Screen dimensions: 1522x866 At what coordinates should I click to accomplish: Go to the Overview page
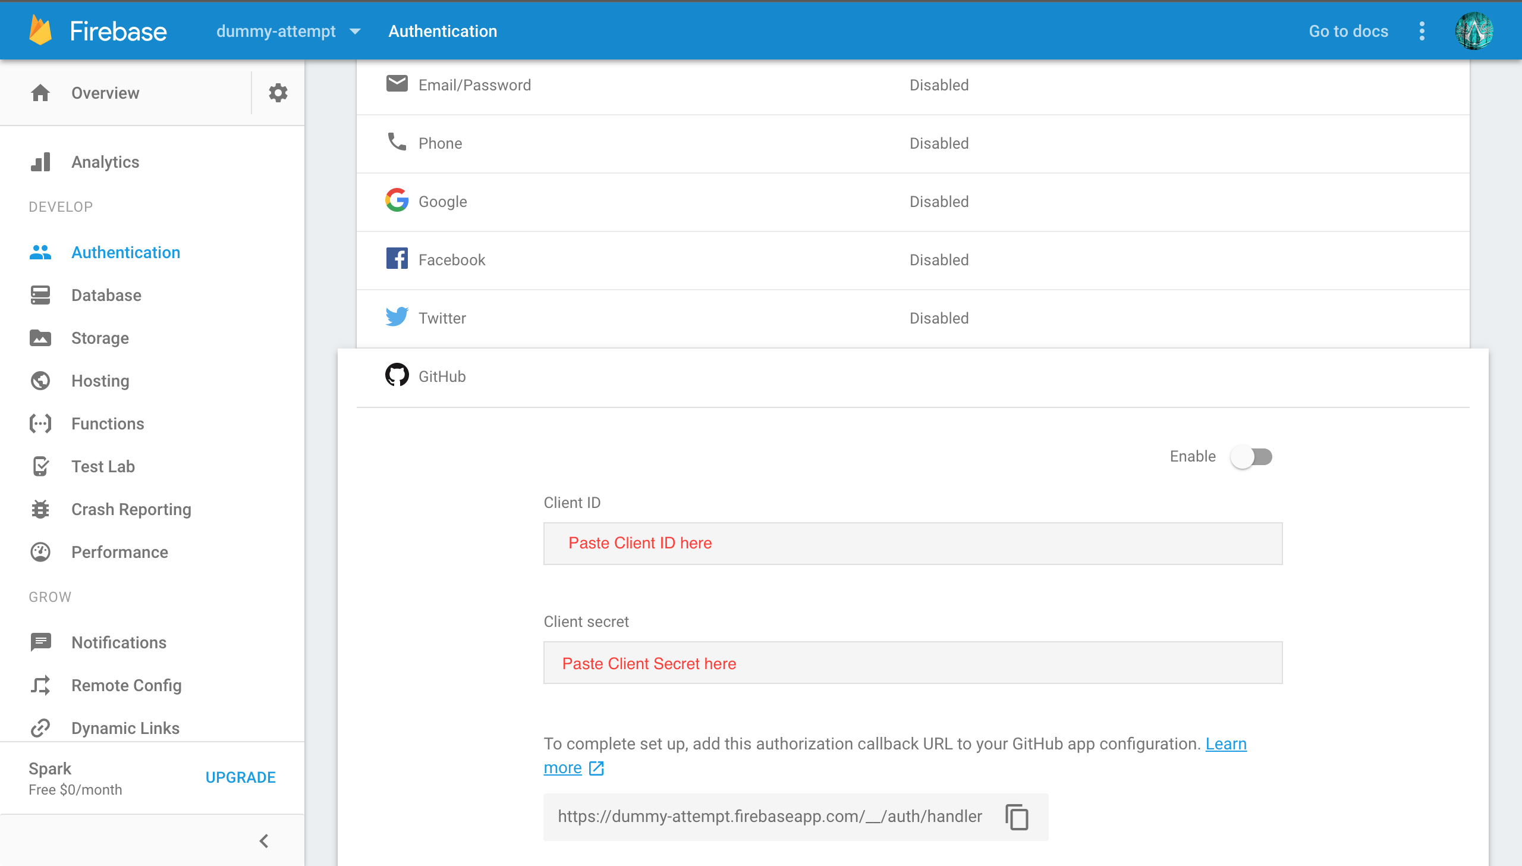point(105,93)
